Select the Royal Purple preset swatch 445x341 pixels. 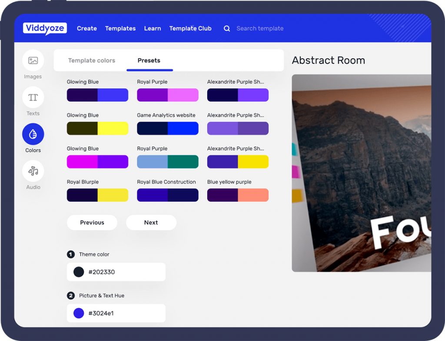coord(168,95)
